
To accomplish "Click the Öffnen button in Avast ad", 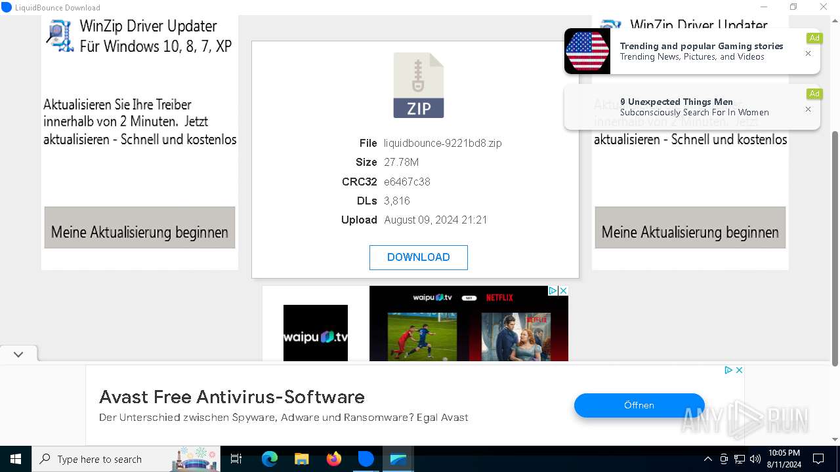I will [x=639, y=405].
